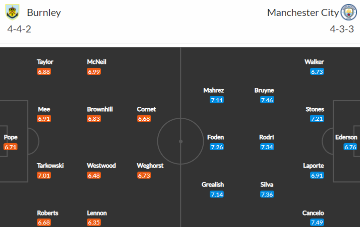Click the Manchester City club crest icon
This screenshot has height=227, width=360.
click(x=349, y=12)
